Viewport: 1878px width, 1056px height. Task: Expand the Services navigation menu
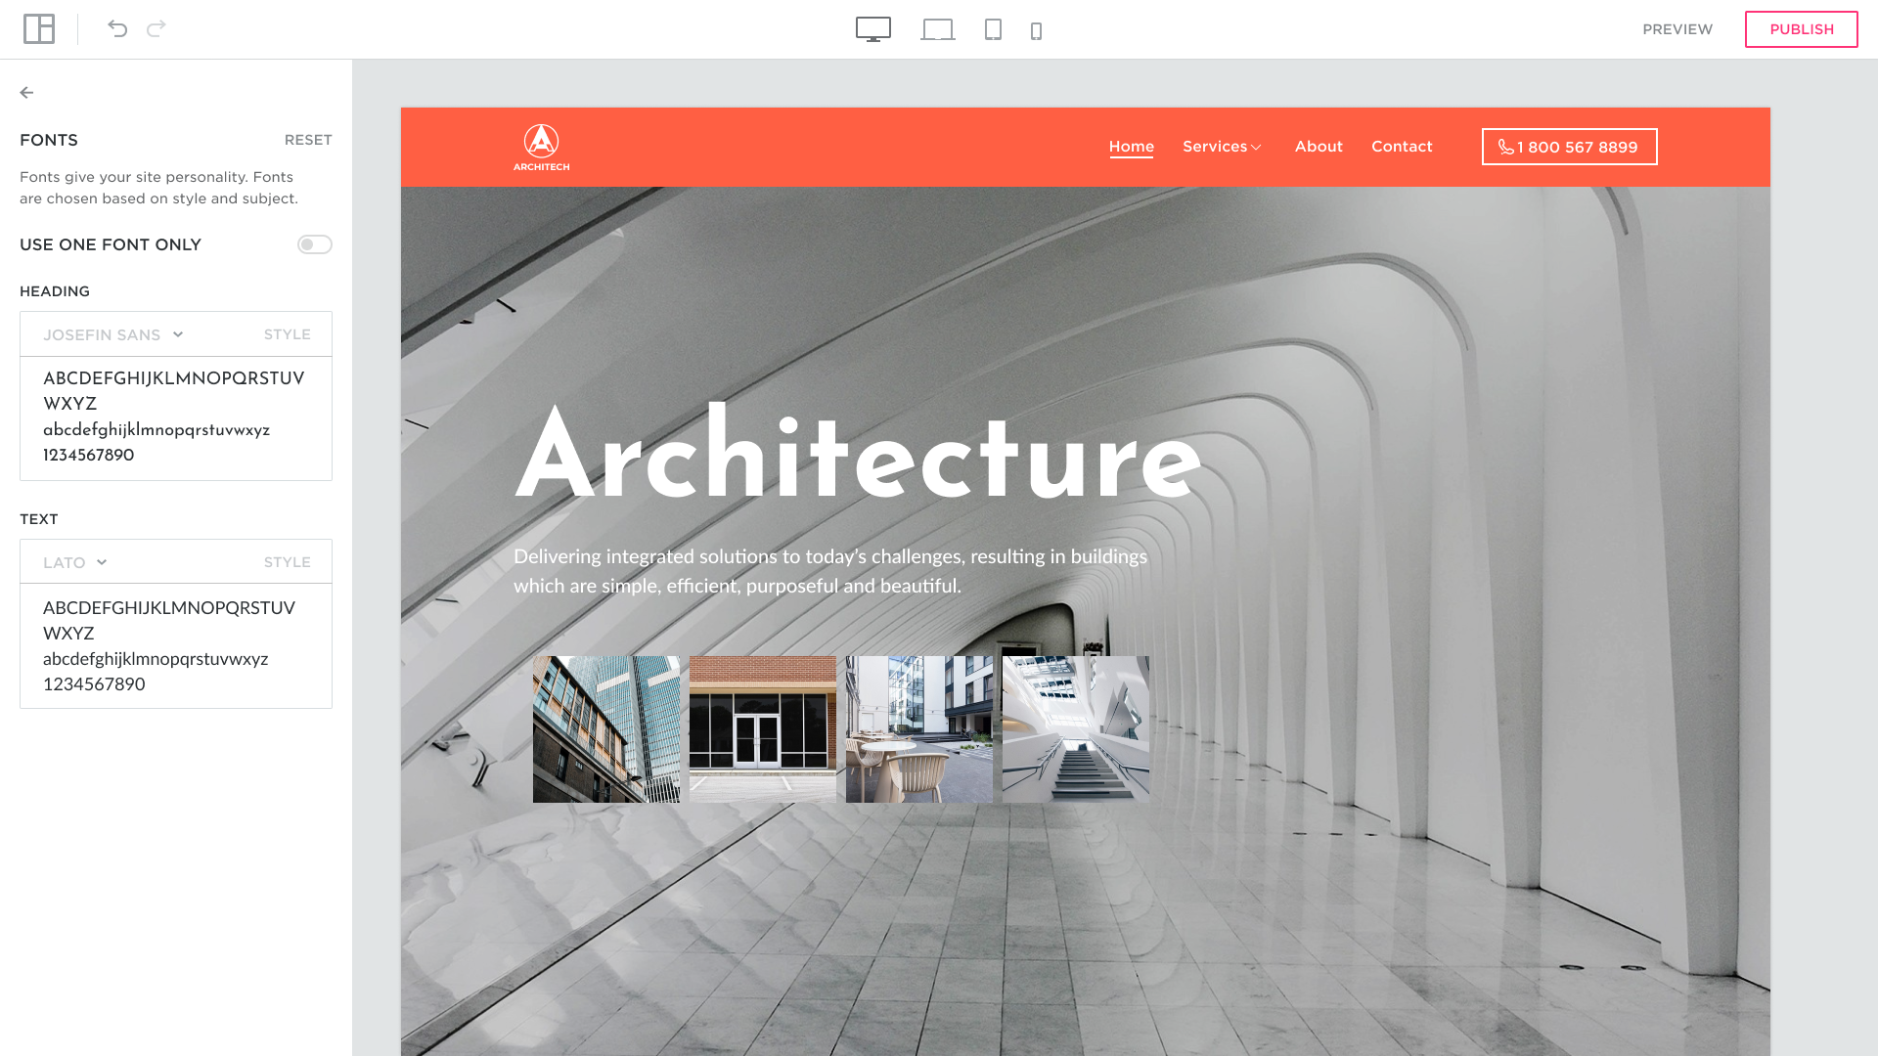pyautogui.click(x=1222, y=147)
